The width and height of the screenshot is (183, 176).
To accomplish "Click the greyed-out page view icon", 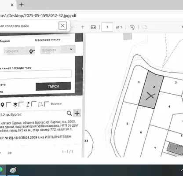I will (145, 27).
